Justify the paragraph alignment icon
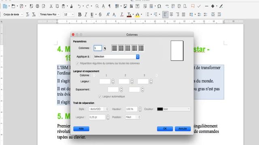This screenshot has height=145, width=259. (x=184, y=14)
